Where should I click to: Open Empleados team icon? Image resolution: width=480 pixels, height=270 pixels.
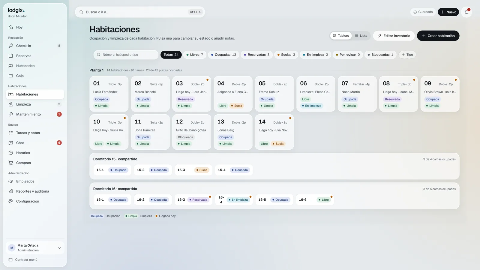11,181
